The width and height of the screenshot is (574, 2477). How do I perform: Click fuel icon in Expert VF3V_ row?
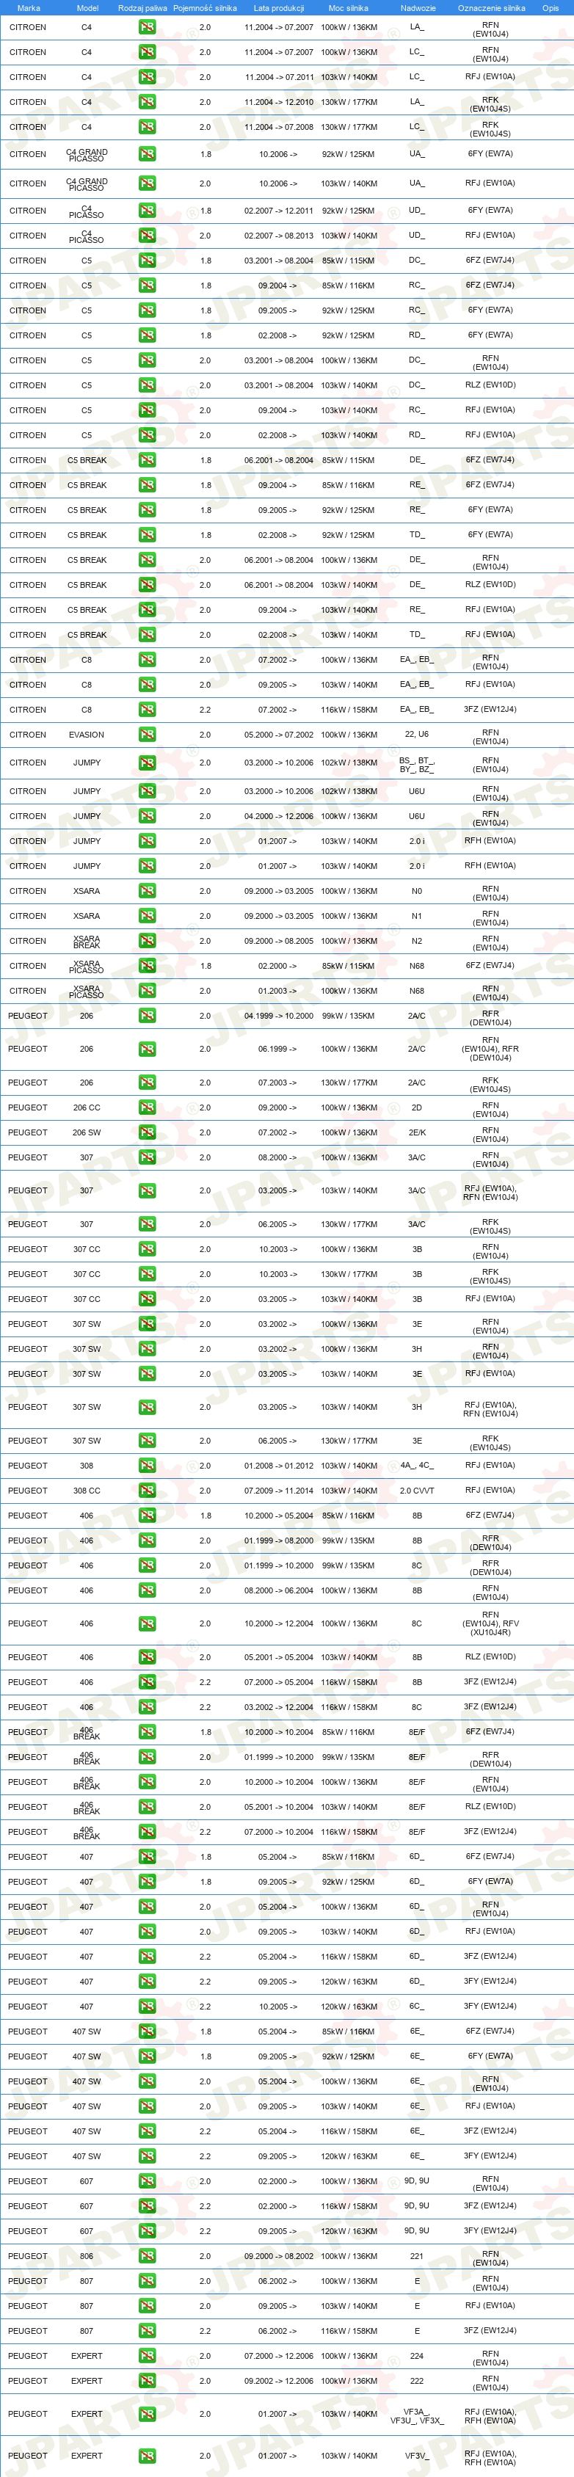tap(147, 2456)
